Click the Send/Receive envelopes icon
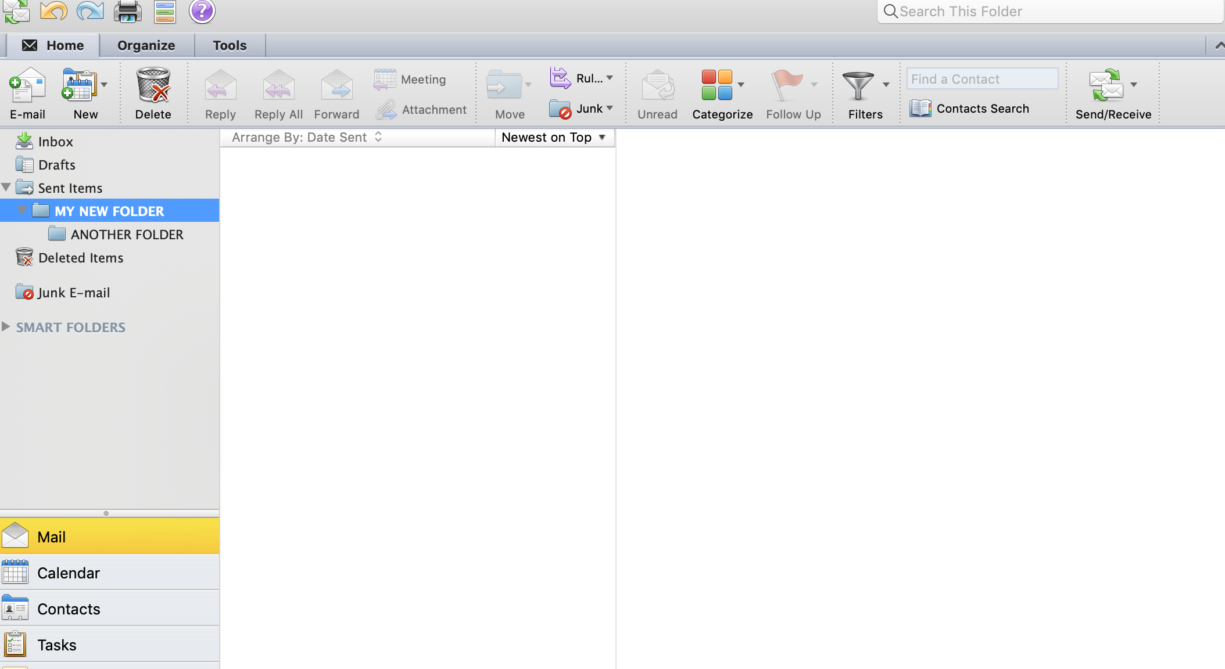This screenshot has height=669, width=1225. [1106, 85]
